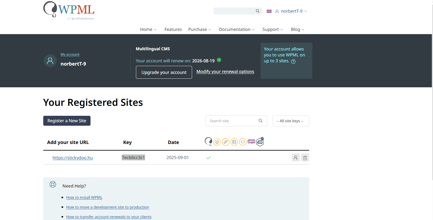Screen dimensions: 433x220
Task: Click the header search magnifier icon
Action: point(258,11)
